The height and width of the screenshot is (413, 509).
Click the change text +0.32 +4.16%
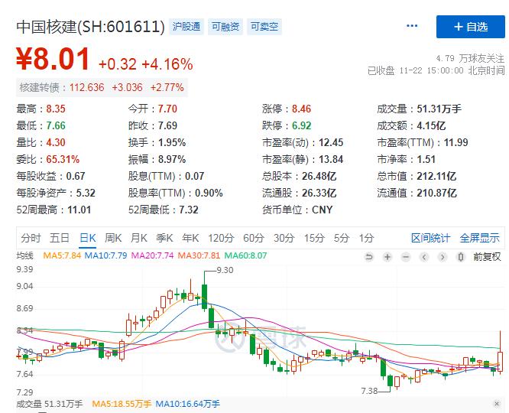point(146,64)
